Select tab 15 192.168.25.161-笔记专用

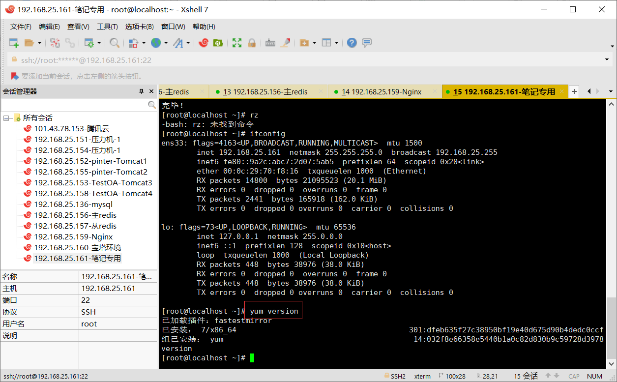click(504, 91)
